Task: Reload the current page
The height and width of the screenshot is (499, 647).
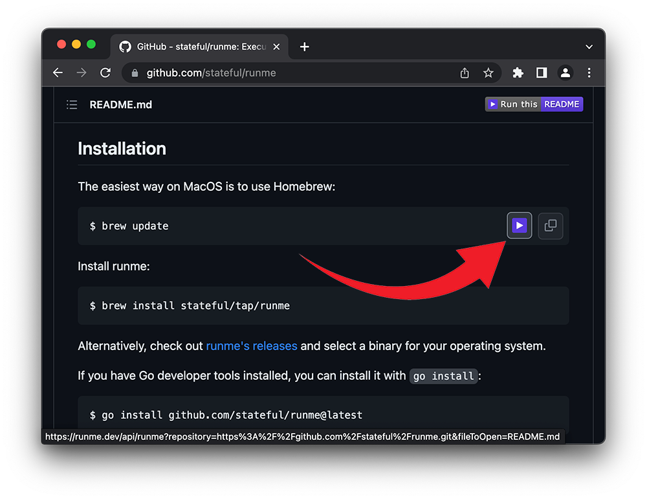Action: pyautogui.click(x=105, y=72)
